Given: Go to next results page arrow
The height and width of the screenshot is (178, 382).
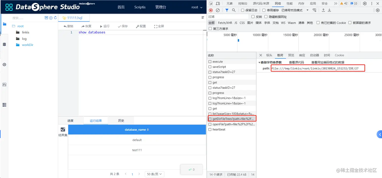Looking at the screenshot, I should pyautogui.click(x=139, y=174).
